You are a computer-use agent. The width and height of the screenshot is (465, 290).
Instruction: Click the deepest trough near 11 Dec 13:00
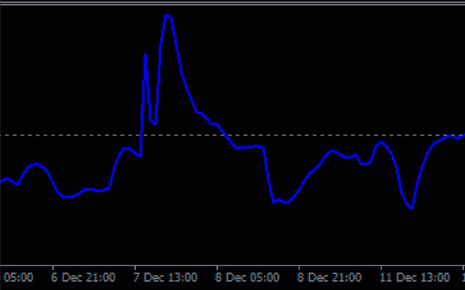click(x=411, y=207)
